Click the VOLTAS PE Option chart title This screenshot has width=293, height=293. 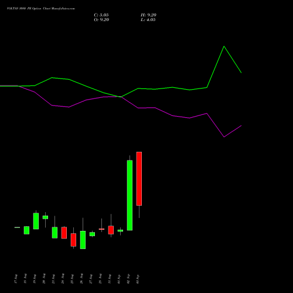pos(41,9)
